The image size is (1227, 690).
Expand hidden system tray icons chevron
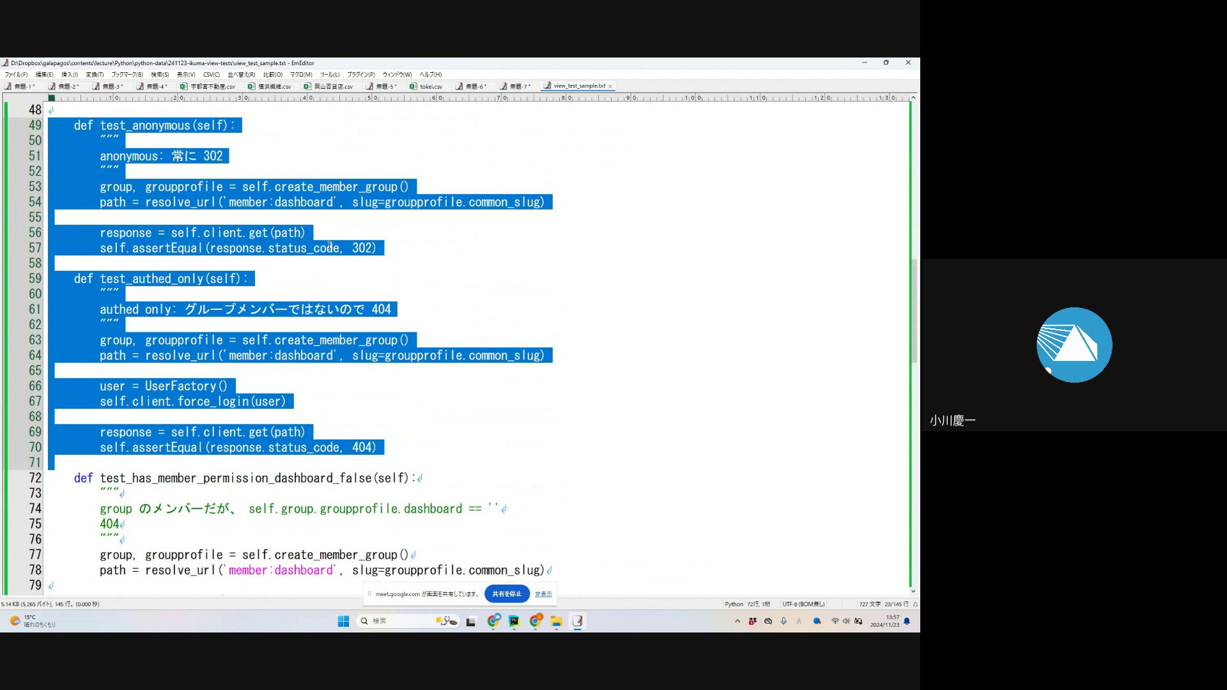pos(737,621)
